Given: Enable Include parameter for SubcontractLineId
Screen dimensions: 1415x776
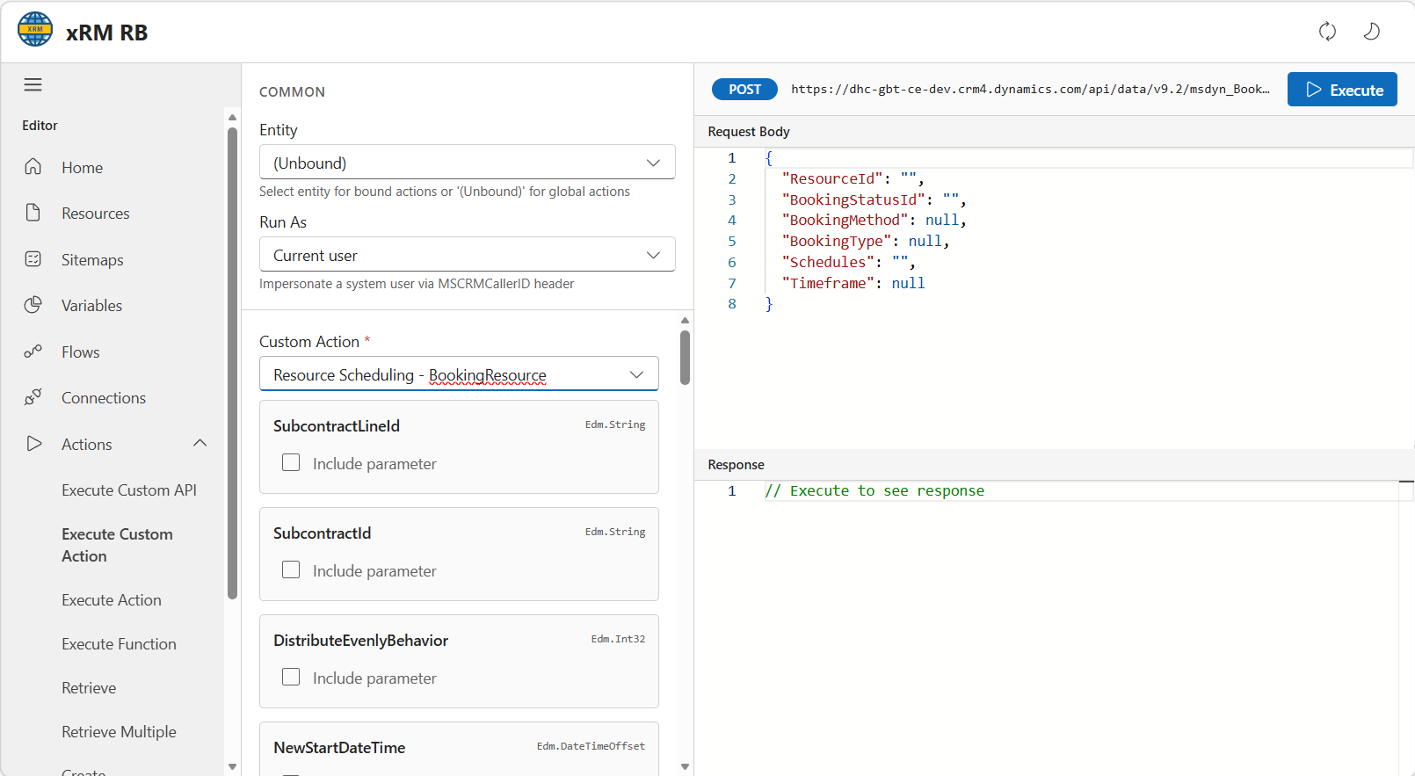Looking at the screenshot, I should 291,463.
